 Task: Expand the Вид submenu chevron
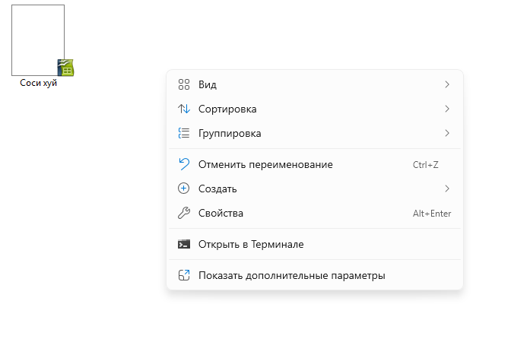coord(447,84)
